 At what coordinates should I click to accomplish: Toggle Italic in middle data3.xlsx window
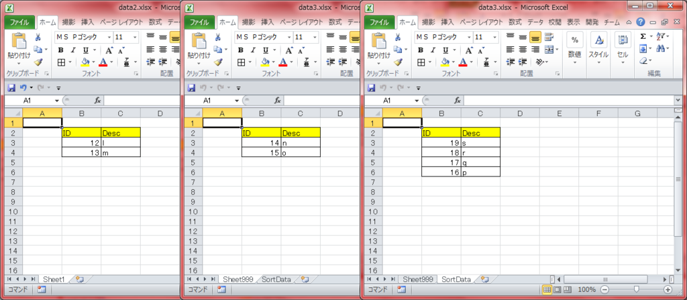pos(253,50)
